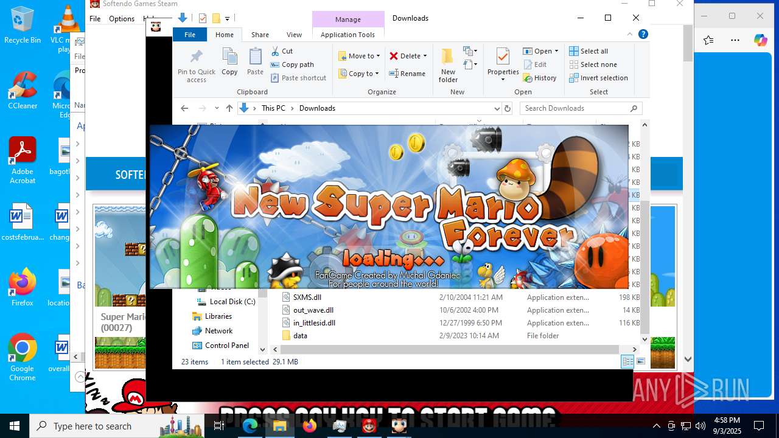Image resolution: width=779 pixels, height=438 pixels.
Task: Click This PC in the address breadcrumb
Action: [273, 108]
